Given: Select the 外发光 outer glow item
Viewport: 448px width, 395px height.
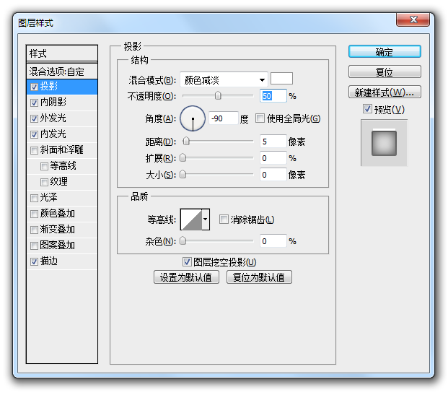Looking at the screenshot, I should [53, 118].
